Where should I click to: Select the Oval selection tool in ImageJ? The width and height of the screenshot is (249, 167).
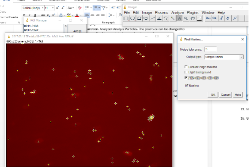coord(132,18)
